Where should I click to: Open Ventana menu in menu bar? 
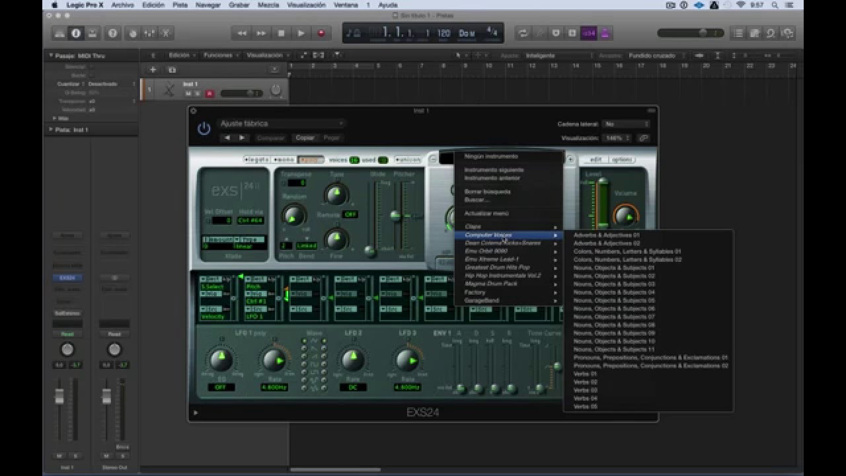pyautogui.click(x=346, y=5)
